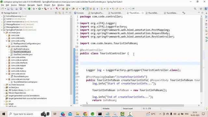Maximize the editor area
Image resolution: width=208 pixels, height=117 pixels.
point(202,13)
